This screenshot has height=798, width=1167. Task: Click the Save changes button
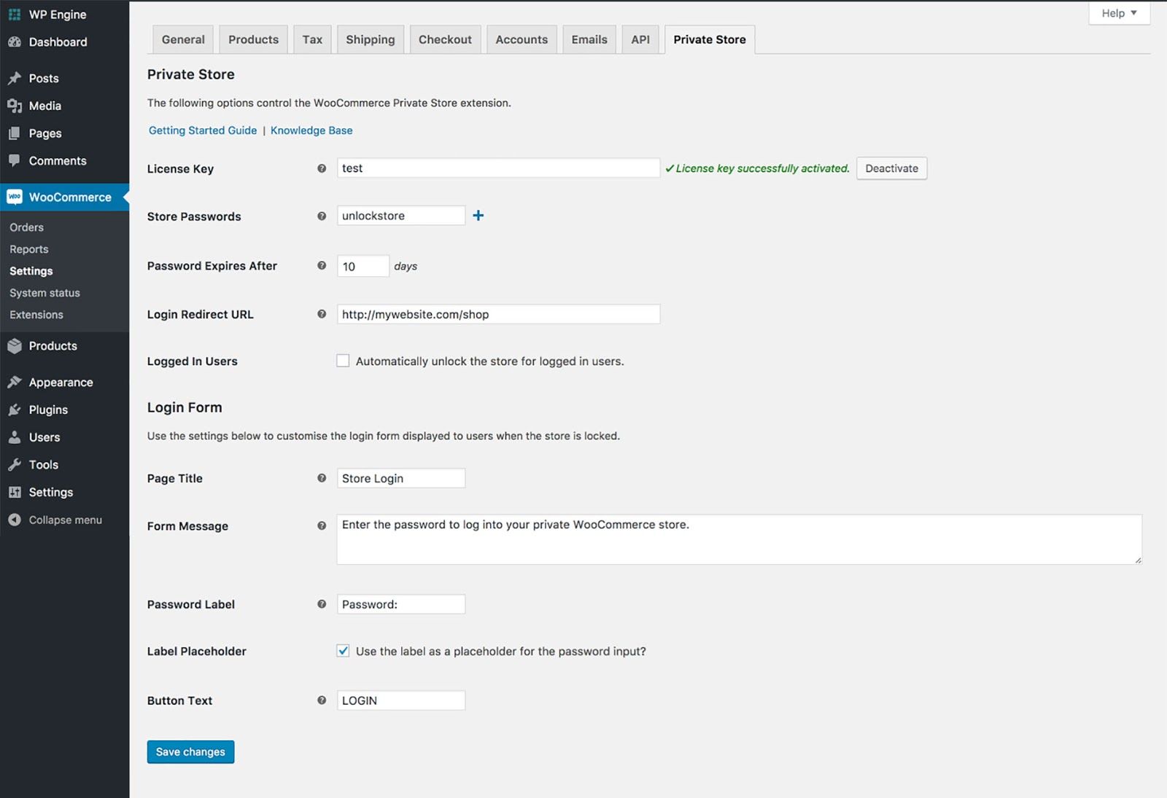[190, 751]
